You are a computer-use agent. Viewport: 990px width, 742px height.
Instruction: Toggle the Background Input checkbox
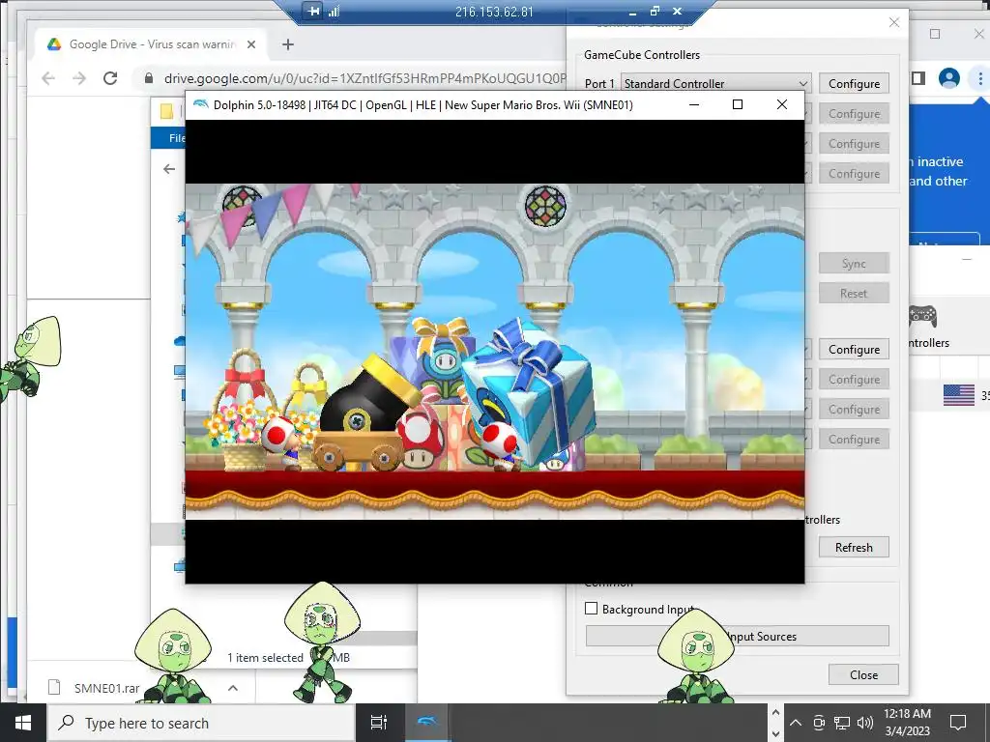(591, 609)
